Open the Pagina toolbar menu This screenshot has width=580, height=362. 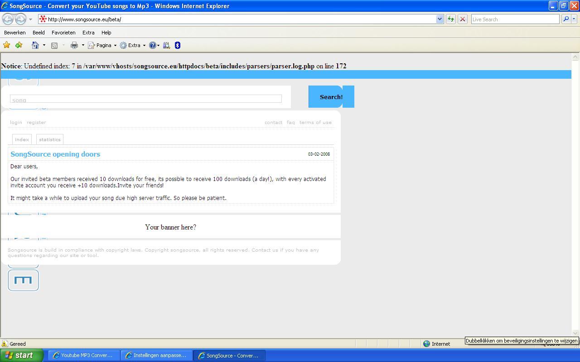102,45
